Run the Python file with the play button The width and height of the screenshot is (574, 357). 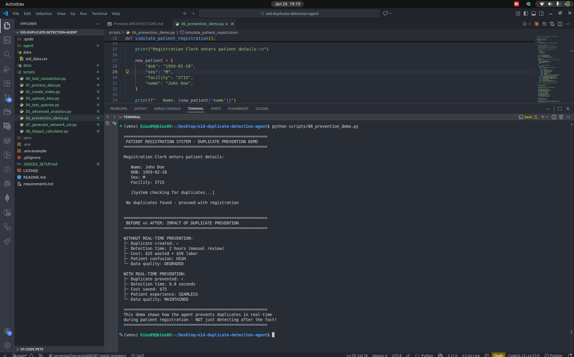coord(525,24)
